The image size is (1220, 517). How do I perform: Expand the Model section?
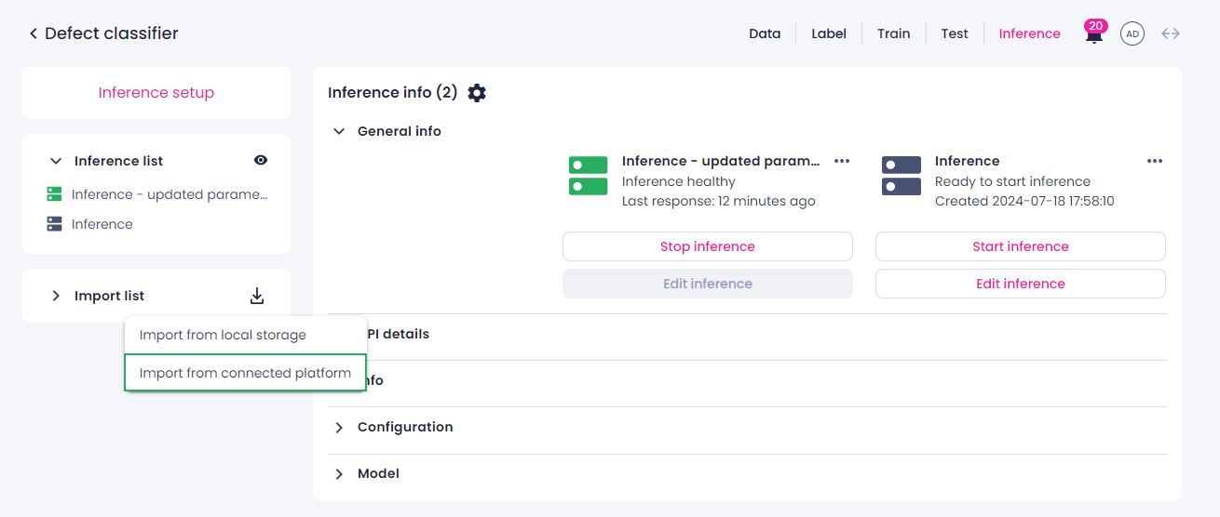339,473
